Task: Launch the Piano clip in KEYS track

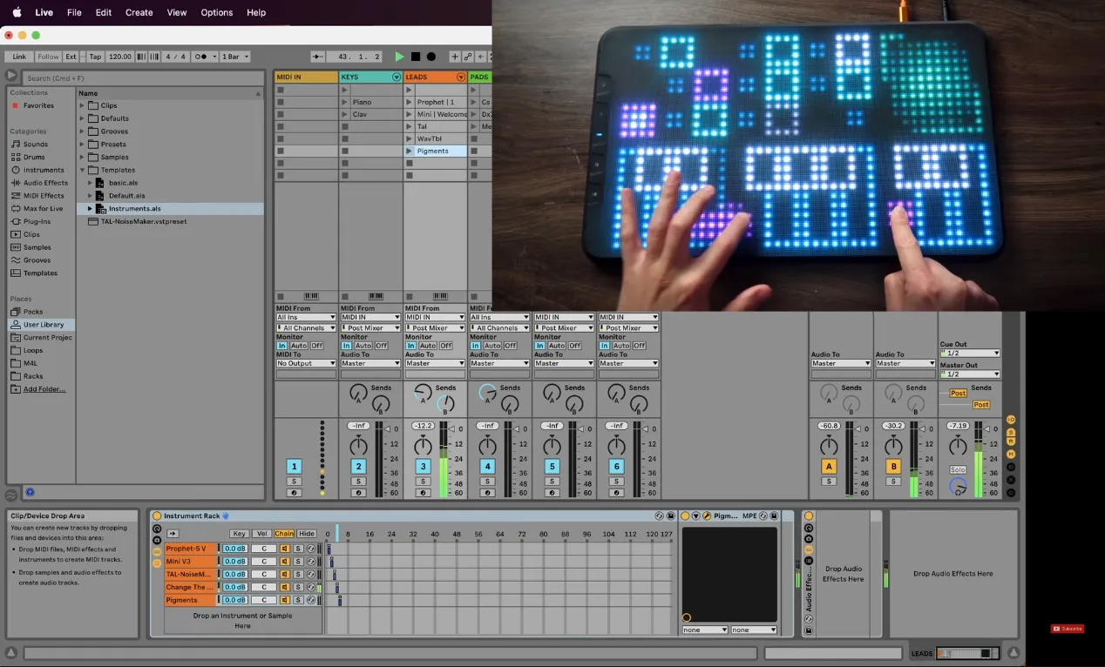Action: coord(345,103)
